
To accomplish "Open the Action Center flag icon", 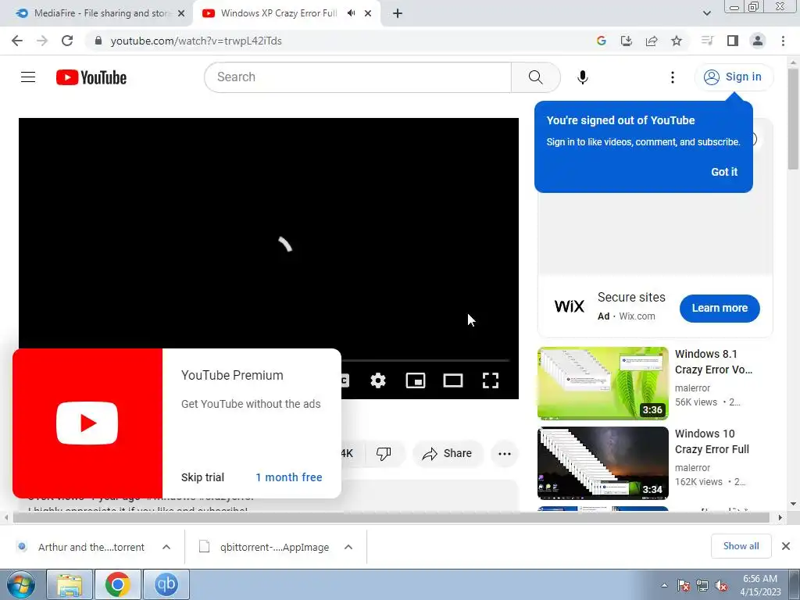I will tap(683, 586).
